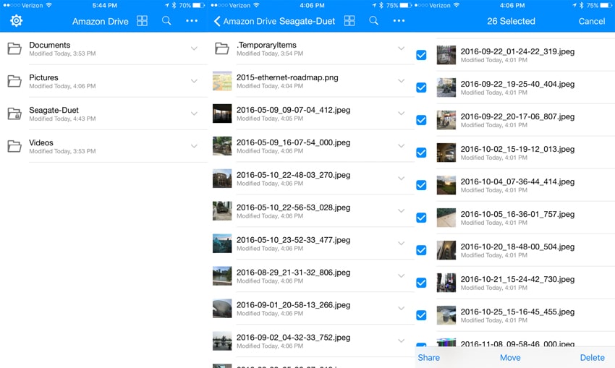Expand options for Videos folder

[194, 146]
